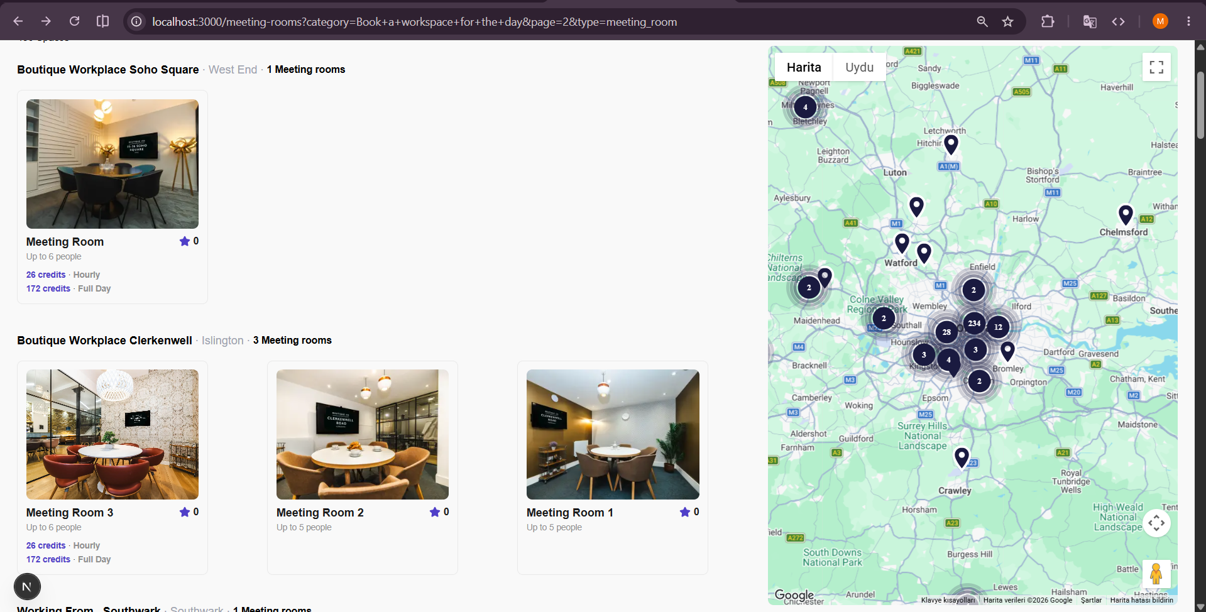
Task: Click the West End area label
Action: 233,70
